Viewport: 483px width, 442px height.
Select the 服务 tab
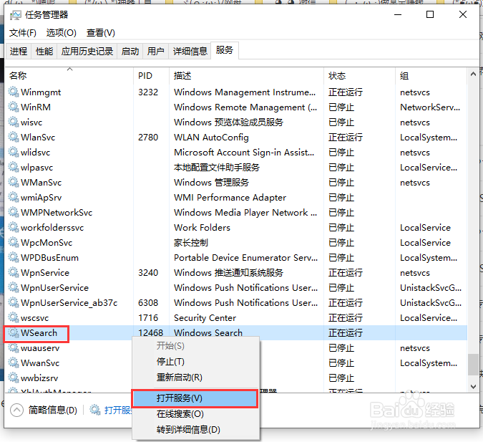[x=225, y=50]
